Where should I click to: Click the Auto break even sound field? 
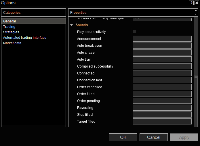[162, 46]
